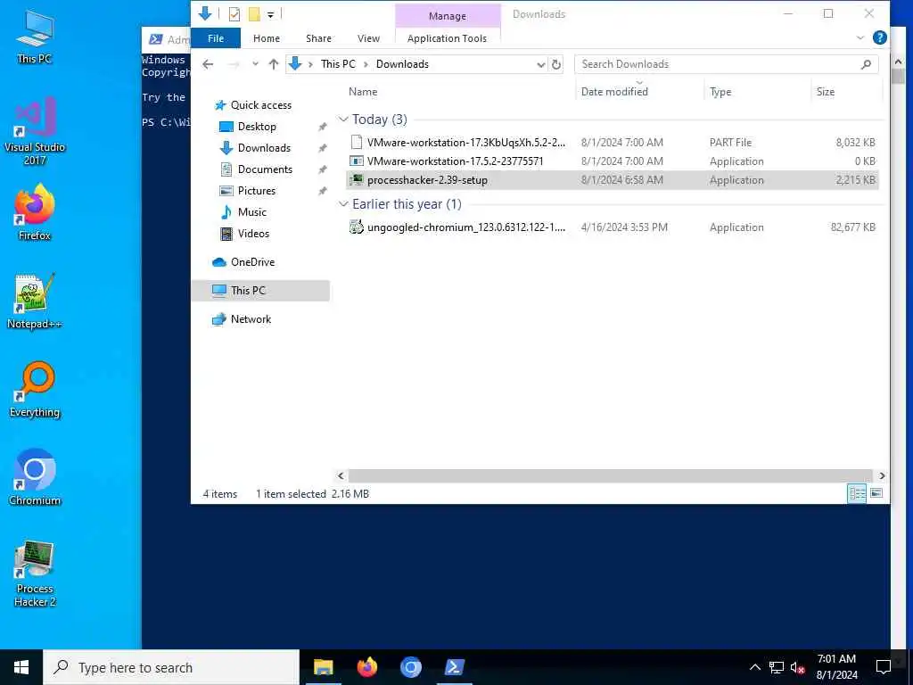Image resolution: width=913 pixels, height=685 pixels.
Task: Sort by Name column header
Action: (363, 92)
